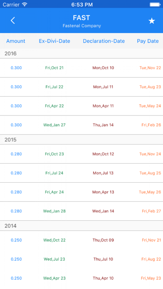Select the Wed,Apr 23 ex-dividend row

tap(81, 278)
